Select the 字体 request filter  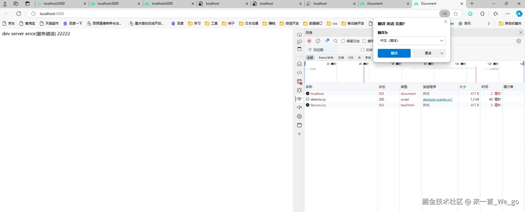click(368, 58)
